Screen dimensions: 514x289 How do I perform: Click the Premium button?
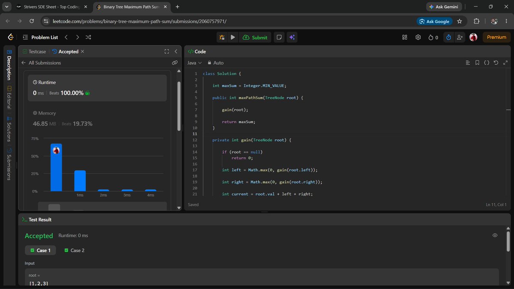(496, 37)
